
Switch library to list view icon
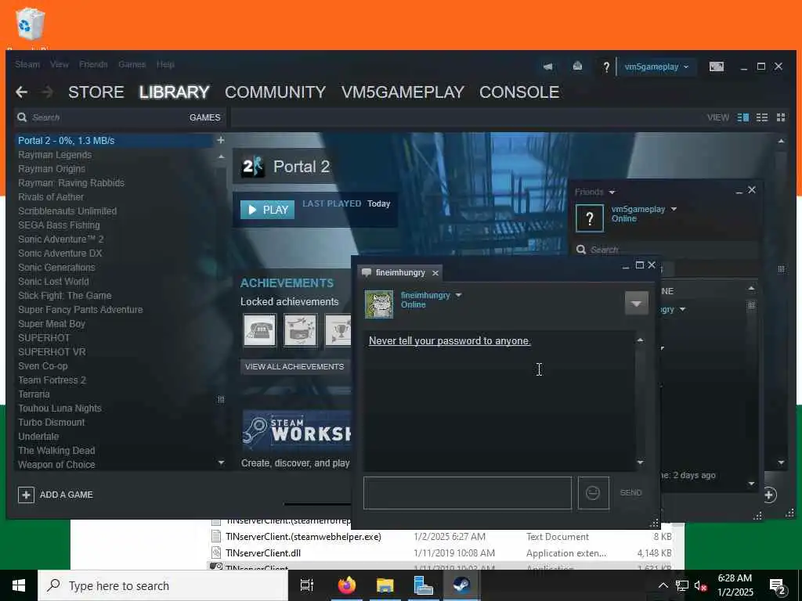coord(762,117)
